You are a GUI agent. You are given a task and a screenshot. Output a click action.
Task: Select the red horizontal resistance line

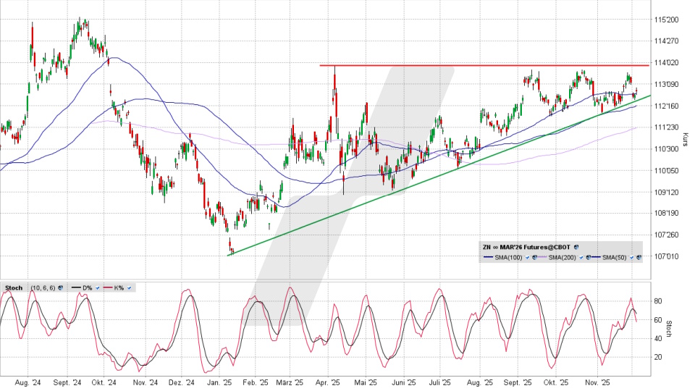(507, 65)
